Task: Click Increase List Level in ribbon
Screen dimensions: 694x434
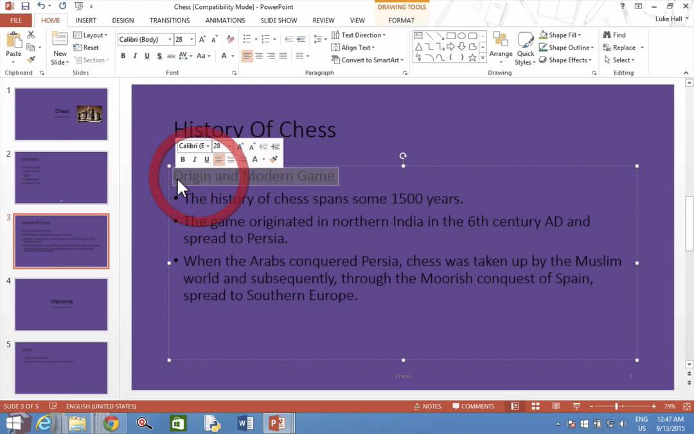Action: coord(301,39)
